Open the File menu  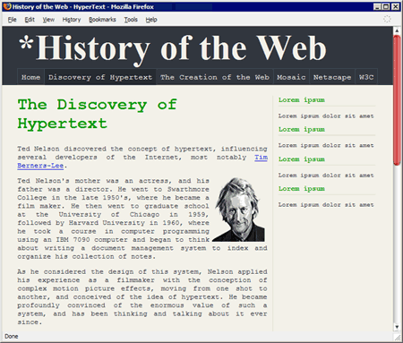[x=12, y=20]
